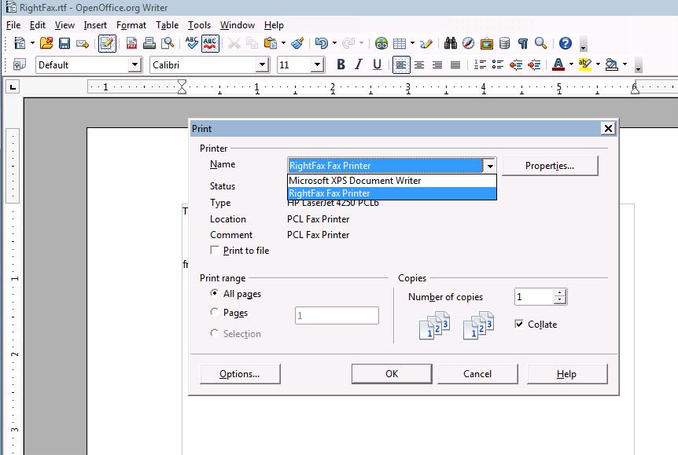Viewport: 678px width, 455px height.
Task: Open Find & Replace binoculars icon
Action: [x=451, y=43]
